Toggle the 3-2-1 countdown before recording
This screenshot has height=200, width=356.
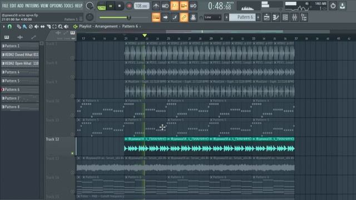coord(175,6)
